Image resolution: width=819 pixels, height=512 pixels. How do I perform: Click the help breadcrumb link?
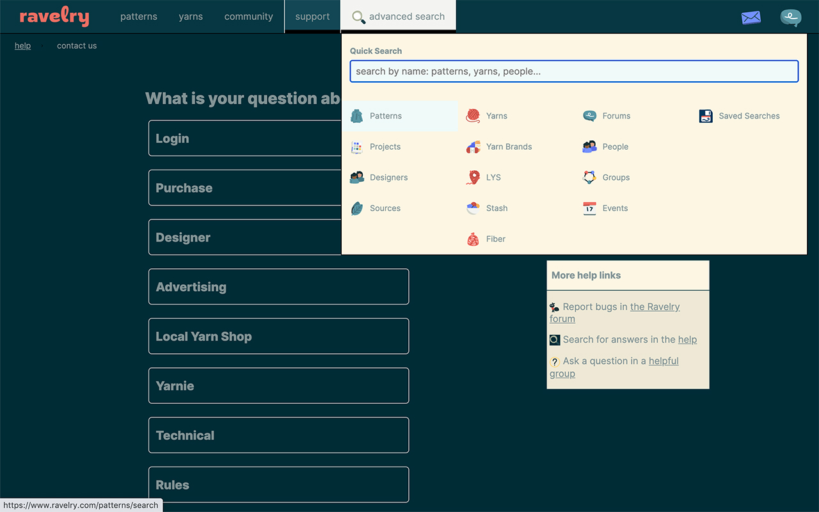[22, 45]
